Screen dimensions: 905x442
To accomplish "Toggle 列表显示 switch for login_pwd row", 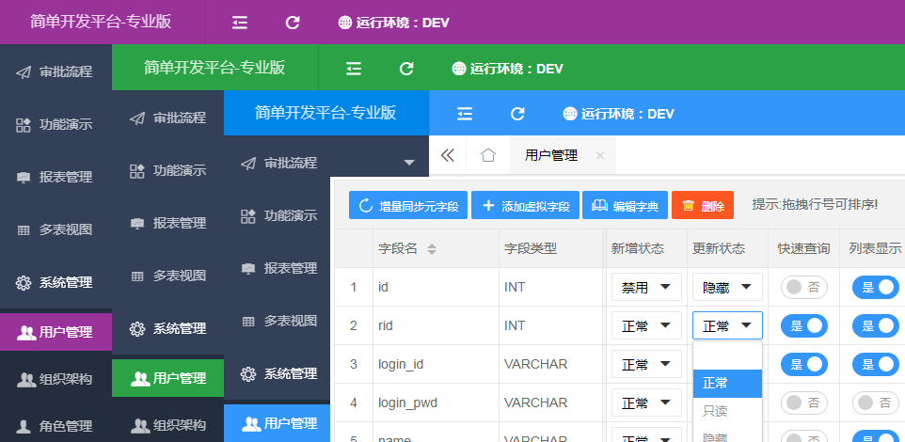I will click(875, 403).
